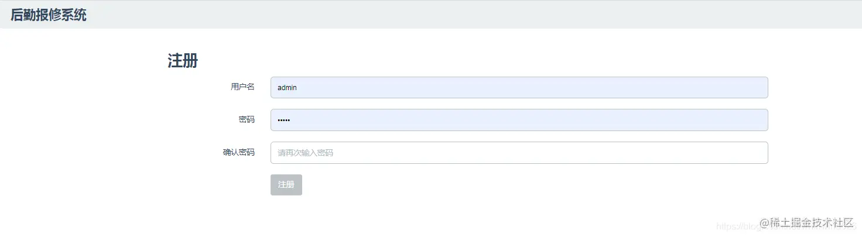This screenshot has width=862, height=237.
Task: Click the gray 注册 submit button
Action: click(x=286, y=185)
